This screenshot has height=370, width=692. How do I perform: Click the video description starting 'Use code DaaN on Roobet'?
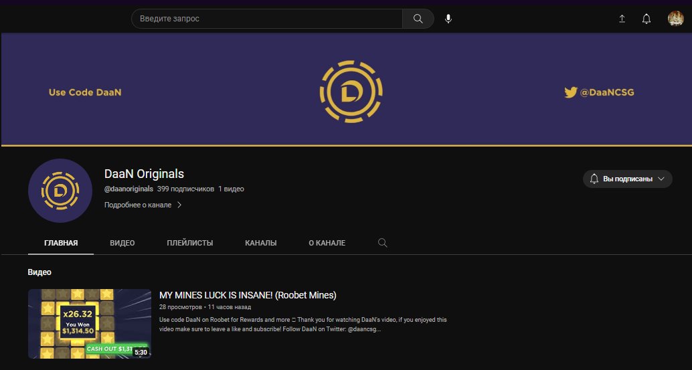302,324
